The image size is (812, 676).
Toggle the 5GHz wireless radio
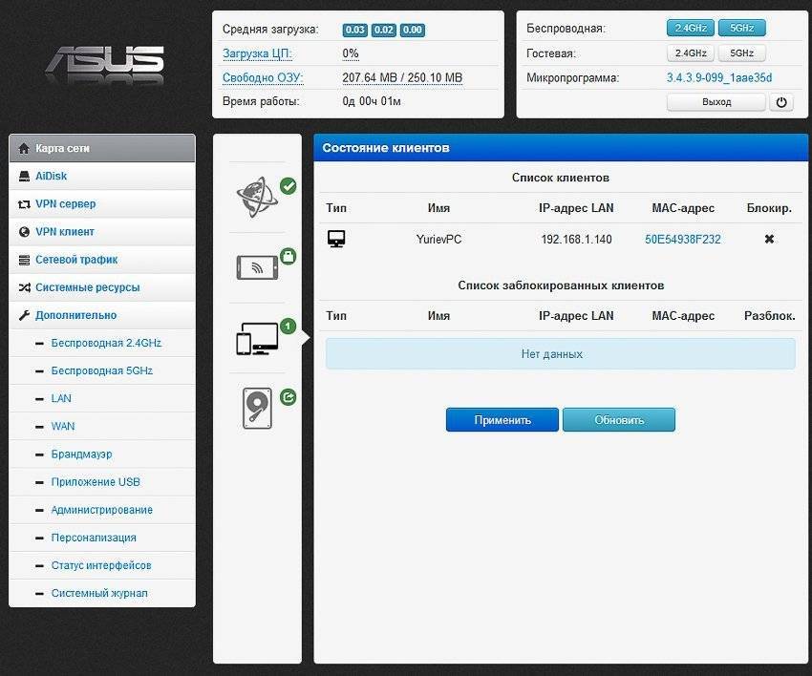coord(741,28)
